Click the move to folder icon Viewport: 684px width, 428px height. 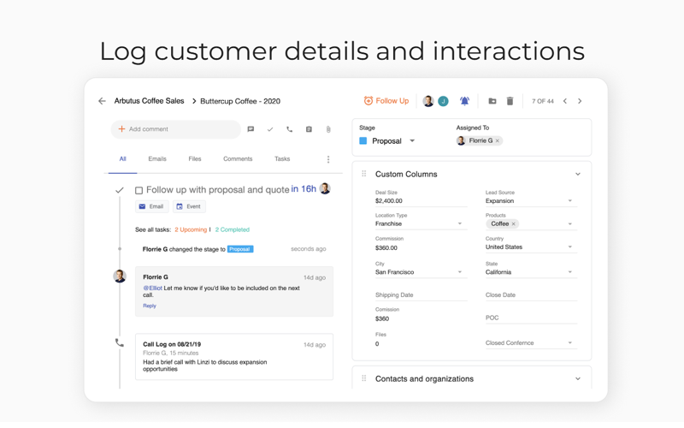click(x=492, y=101)
